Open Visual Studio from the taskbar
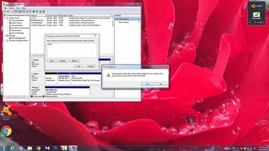269x151 pixels. [x=47, y=148]
